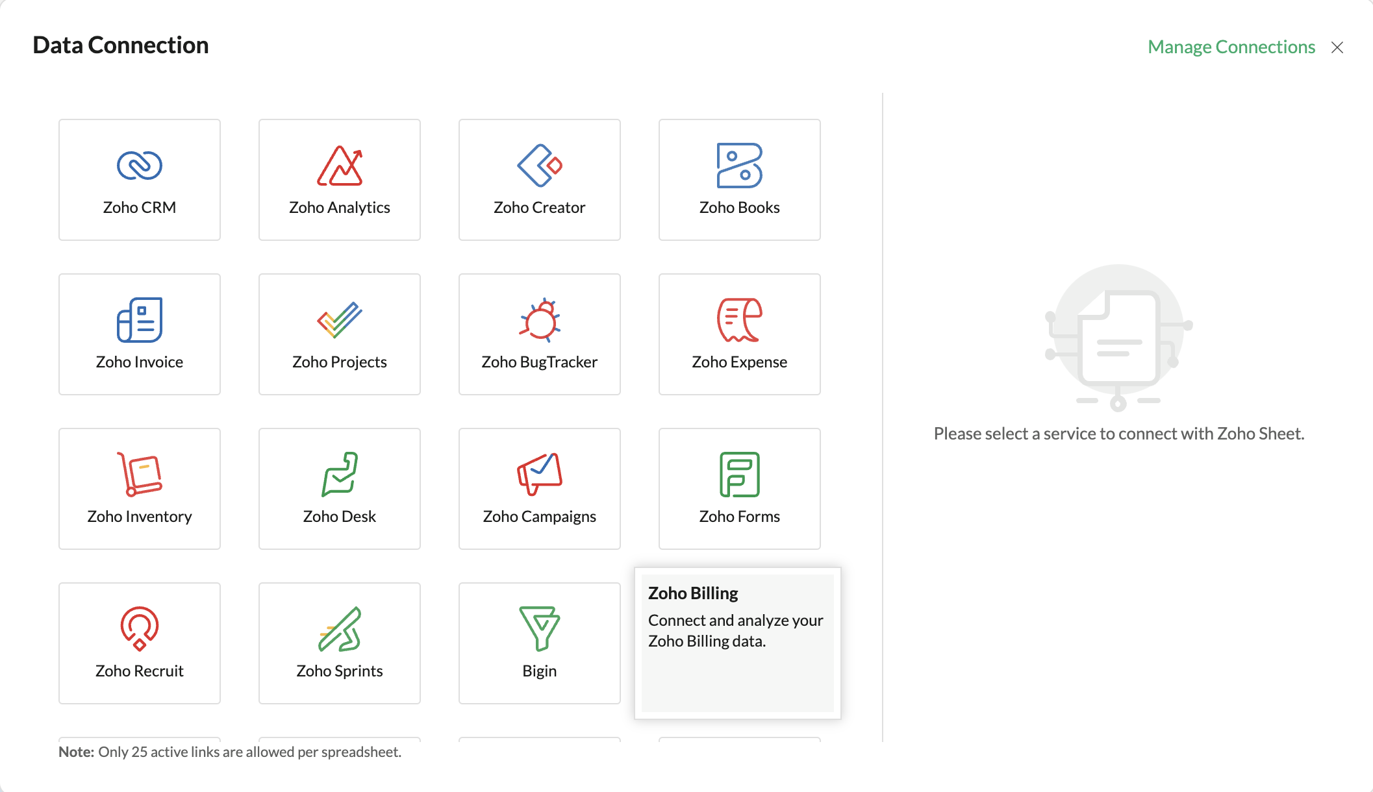1373x792 pixels.
Task: Connect to Zoho Sprints
Action: pos(339,643)
